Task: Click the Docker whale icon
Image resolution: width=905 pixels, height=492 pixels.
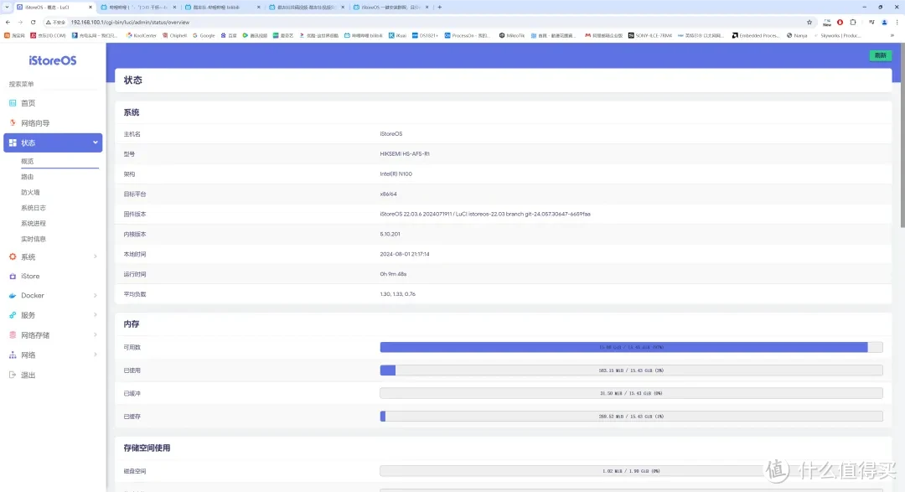Action: (x=13, y=296)
